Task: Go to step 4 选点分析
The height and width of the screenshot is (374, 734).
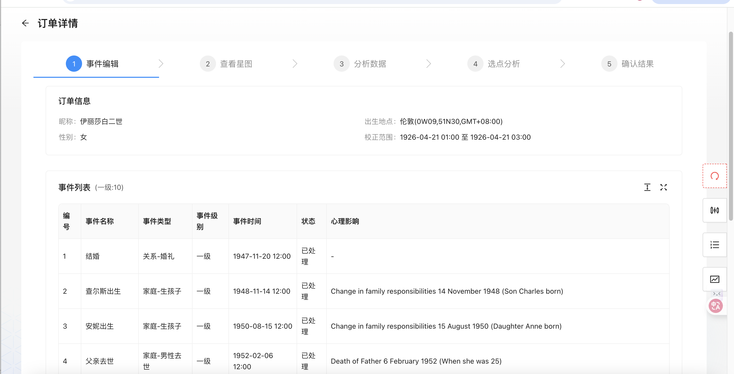Action: point(503,64)
